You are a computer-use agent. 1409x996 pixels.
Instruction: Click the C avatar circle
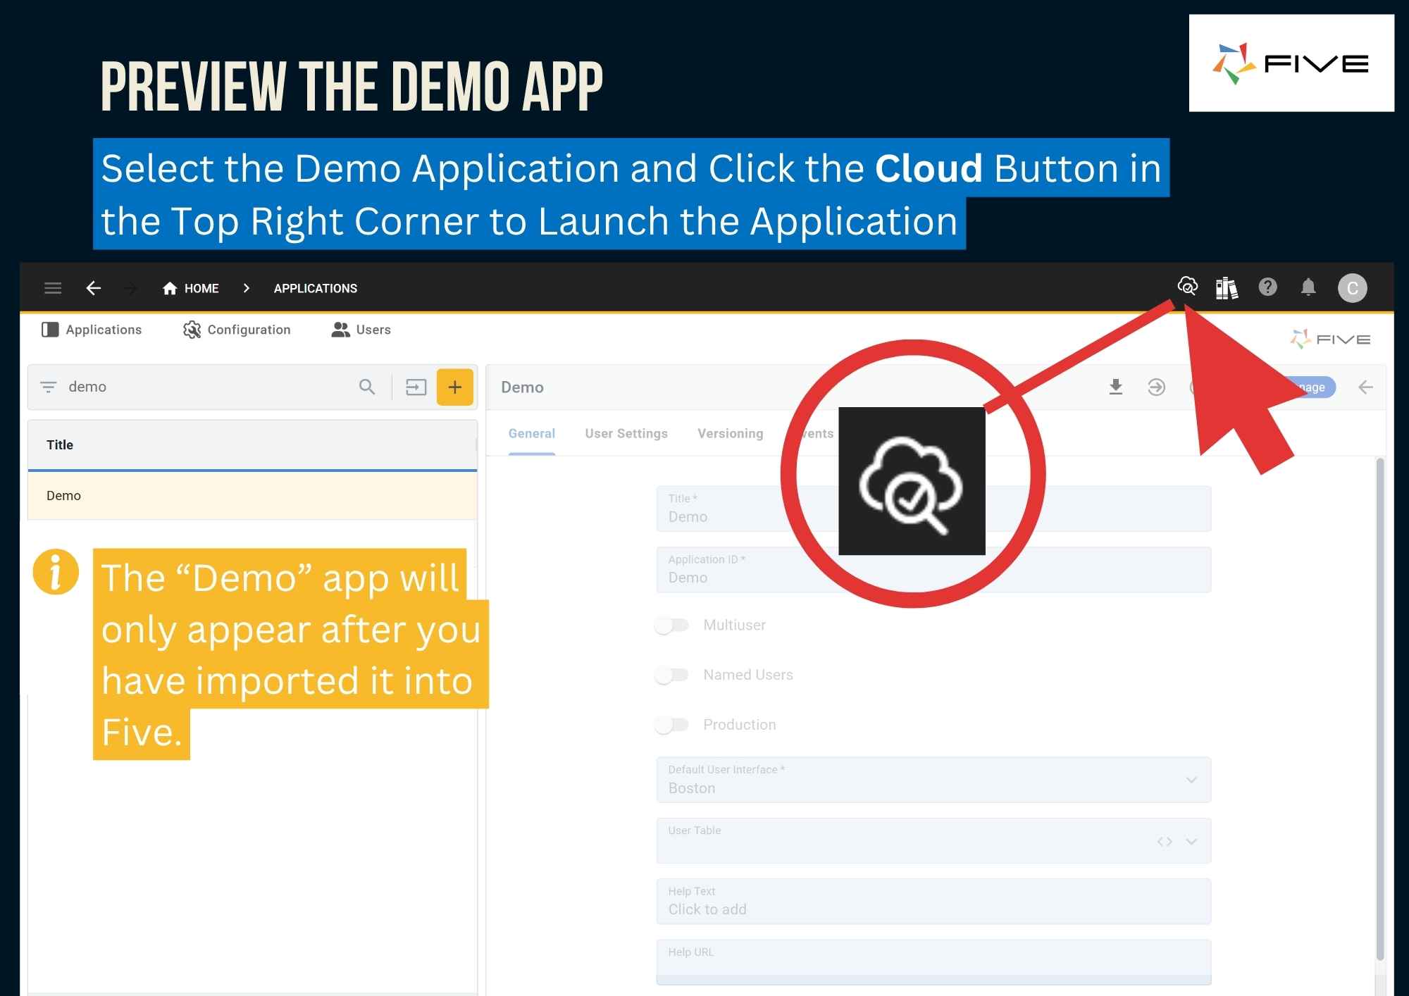(1352, 287)
